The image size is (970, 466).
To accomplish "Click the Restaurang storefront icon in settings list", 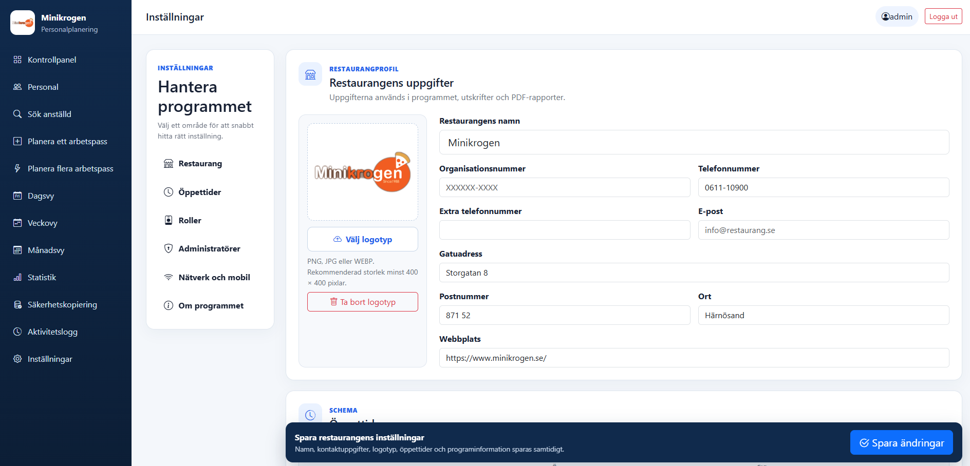I will (169, 164).
